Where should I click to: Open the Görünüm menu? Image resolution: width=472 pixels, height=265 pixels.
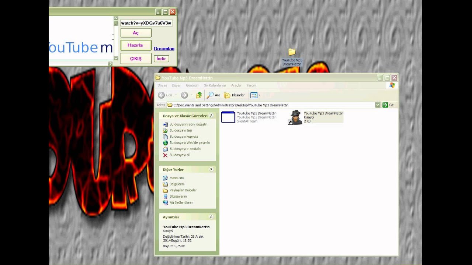pyautogui.click(x=192, y=85)
